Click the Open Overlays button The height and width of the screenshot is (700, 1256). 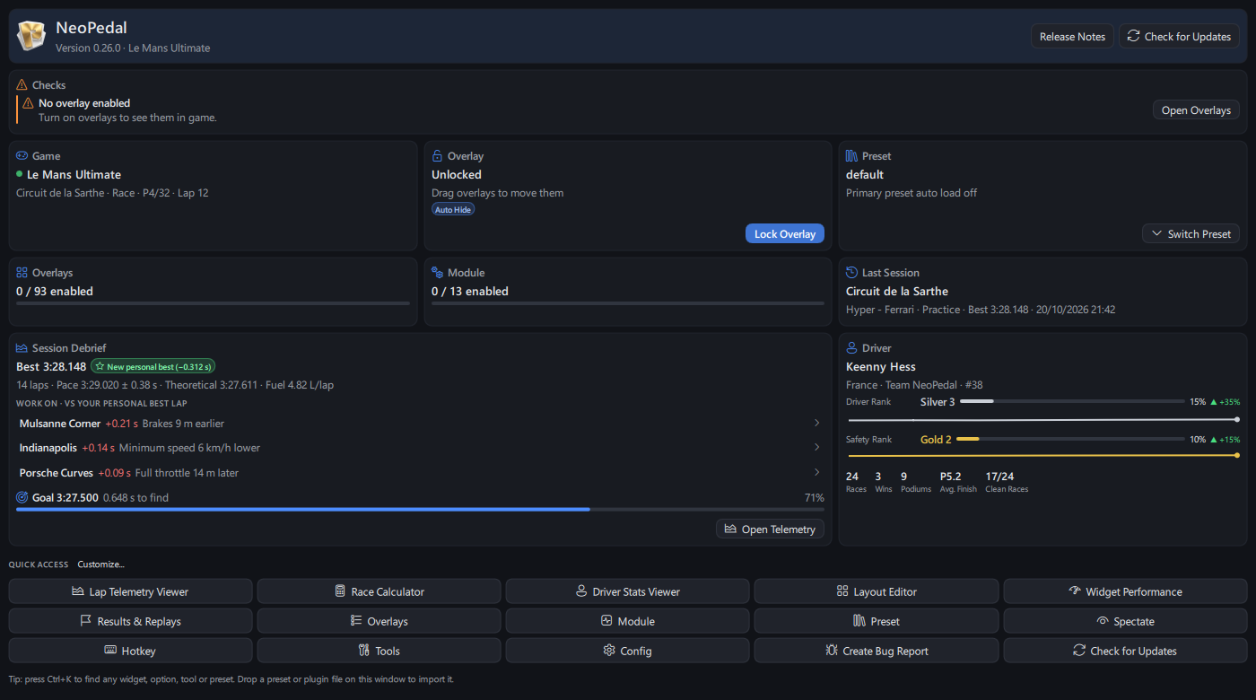click(x=1196, y=109)
